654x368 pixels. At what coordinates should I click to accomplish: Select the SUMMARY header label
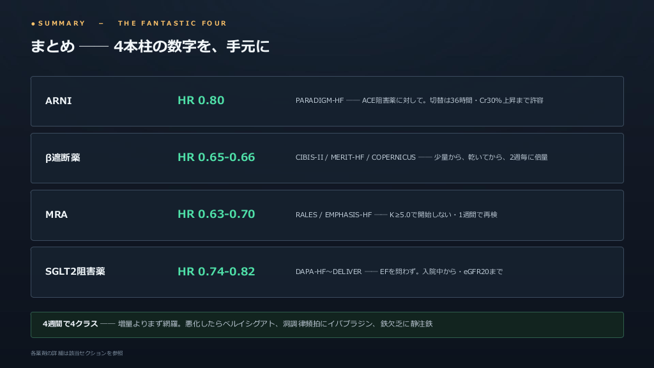[x=62, y=24]
